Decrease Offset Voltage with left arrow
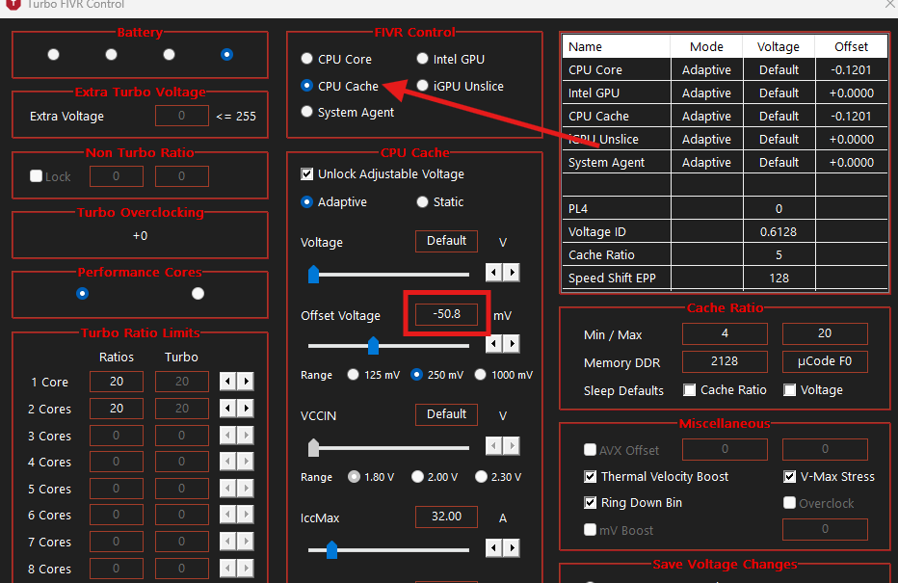 [x=493, y=344]
